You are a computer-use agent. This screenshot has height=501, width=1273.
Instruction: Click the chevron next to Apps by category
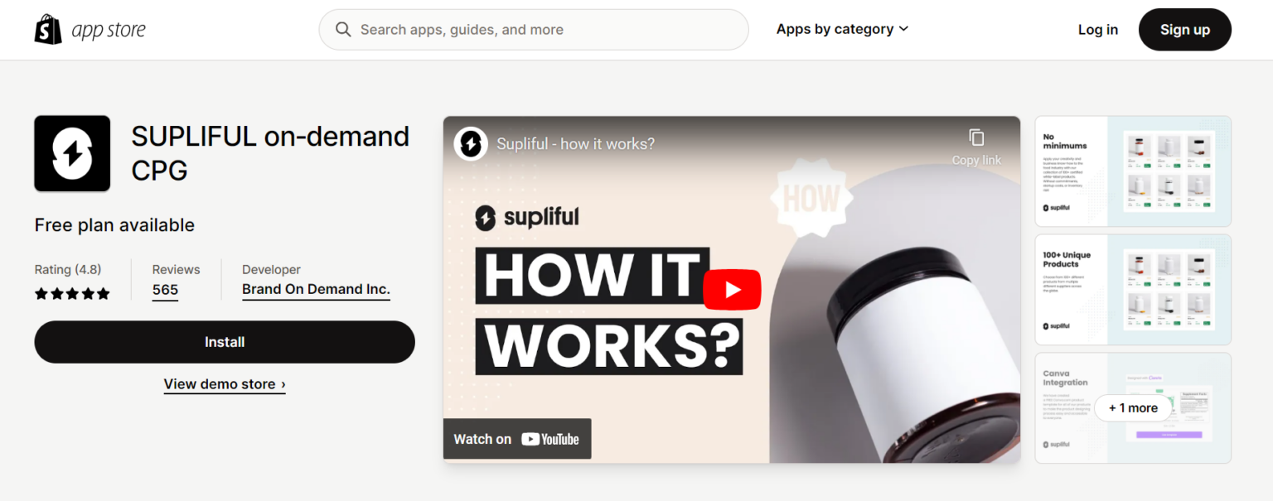tap(903, 29)
